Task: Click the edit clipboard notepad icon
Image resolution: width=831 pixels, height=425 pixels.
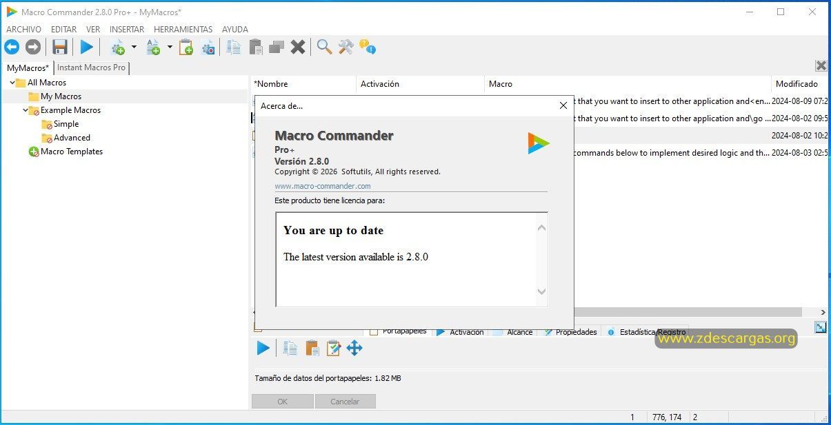Action: pos(334,348)
